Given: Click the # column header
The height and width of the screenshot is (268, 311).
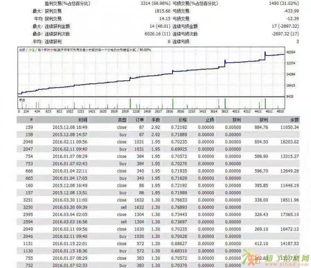Looking at the screenshot, I should pyautogui.click(x=31, y=119).
